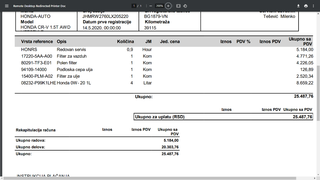Click the 200% zoom level field
This screenshot has height=180, width=320.
tap(159, 6)
